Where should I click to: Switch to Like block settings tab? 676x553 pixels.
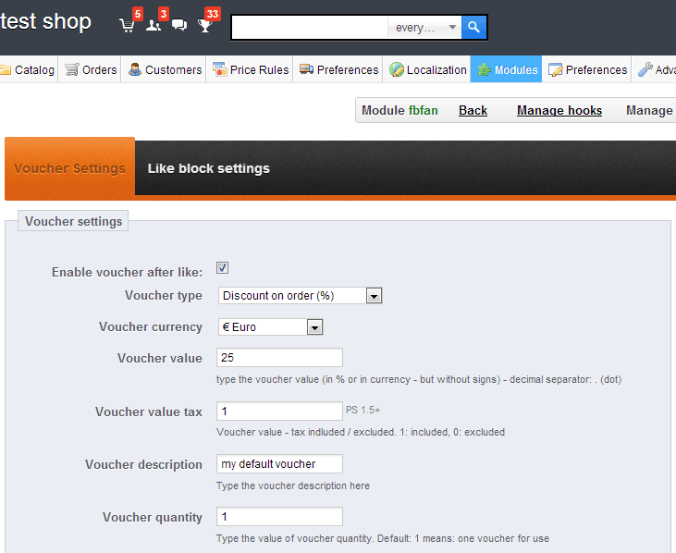pyautogui.click(x=209, y=168)
